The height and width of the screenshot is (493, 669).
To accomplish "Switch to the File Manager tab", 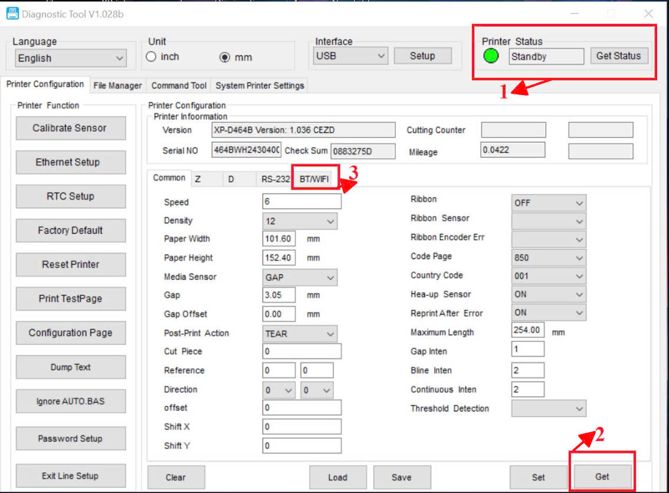I will 118,86.
